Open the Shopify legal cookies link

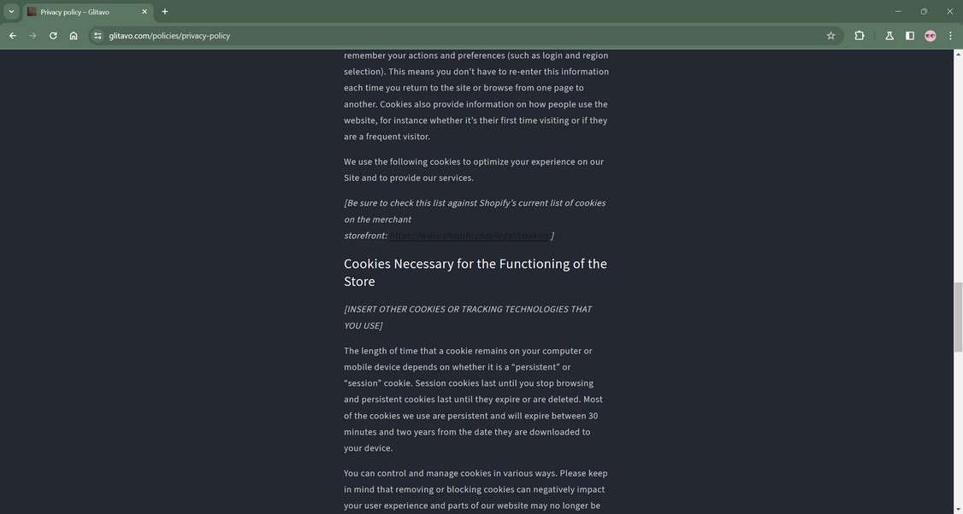point(470,236)
